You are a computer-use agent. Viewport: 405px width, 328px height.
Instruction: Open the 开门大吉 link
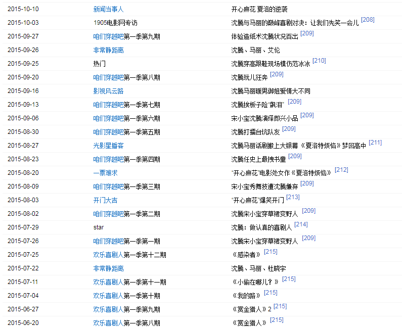[105, 200]
